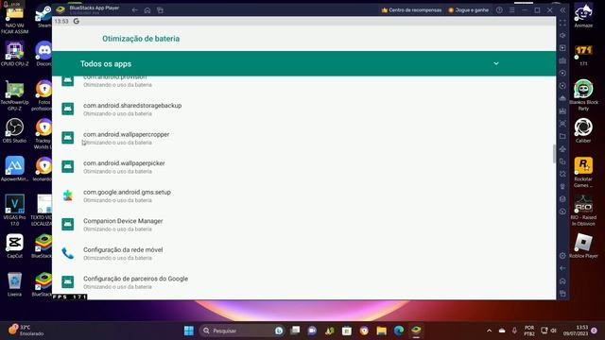This screenshot has width=605, height=340.
Task: Open CapCut desktop shortcut
Action: click(x=15, y=246)
